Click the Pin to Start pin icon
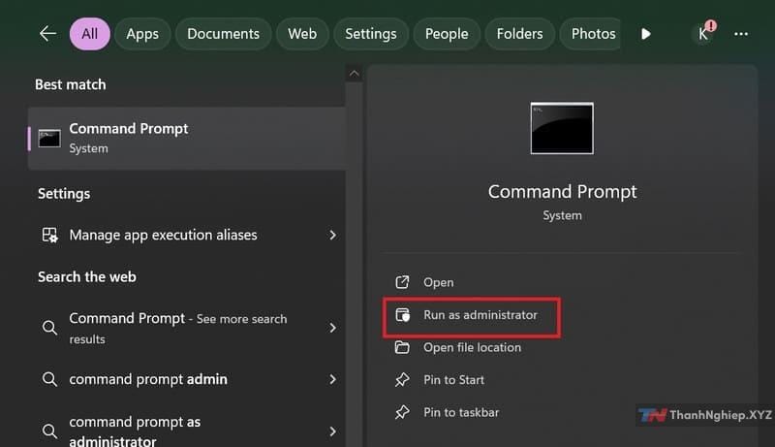The image size is (775, 447). click(402, 380)
